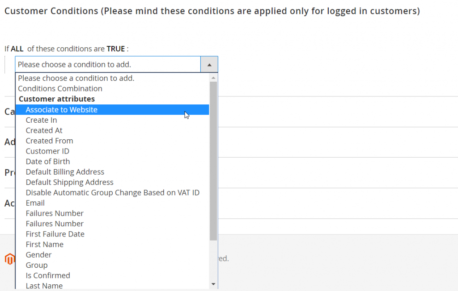Choose the Gender attribute

click(38, 254)
